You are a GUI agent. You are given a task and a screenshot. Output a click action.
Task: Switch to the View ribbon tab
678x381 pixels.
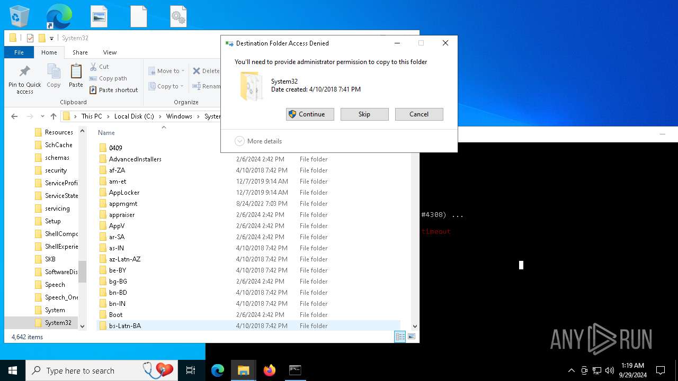[110, 52]
